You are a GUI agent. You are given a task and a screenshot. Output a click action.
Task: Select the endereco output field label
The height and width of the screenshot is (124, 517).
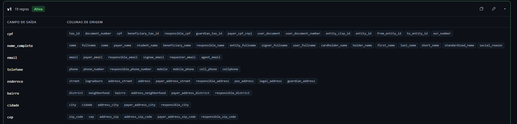[x=15, y=81]
